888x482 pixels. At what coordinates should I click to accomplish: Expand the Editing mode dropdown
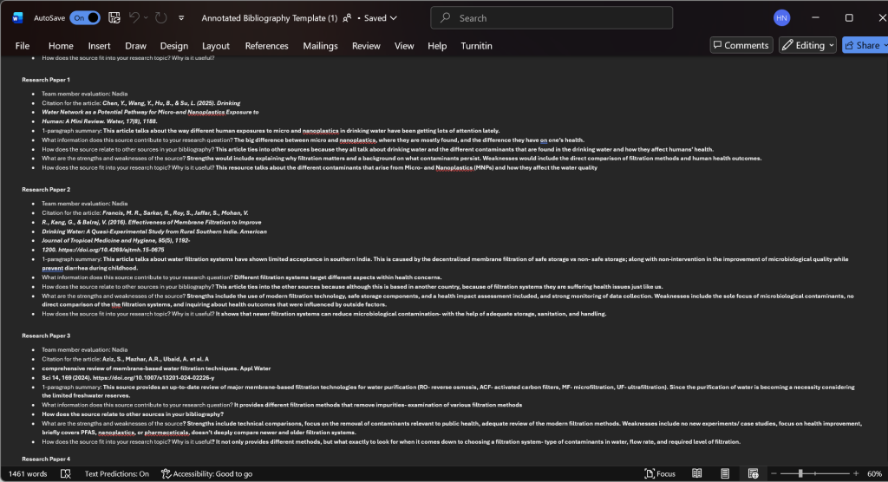(807, 45)
